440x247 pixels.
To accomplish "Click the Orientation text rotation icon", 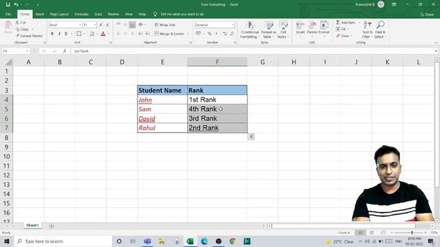I will (x=141, y=25).
